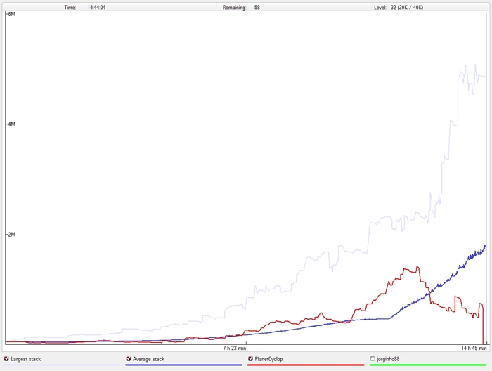This screenshot has width=492, height=371.
Task: Click the jorginho88 legend label
Action: [x=388, y=359]
